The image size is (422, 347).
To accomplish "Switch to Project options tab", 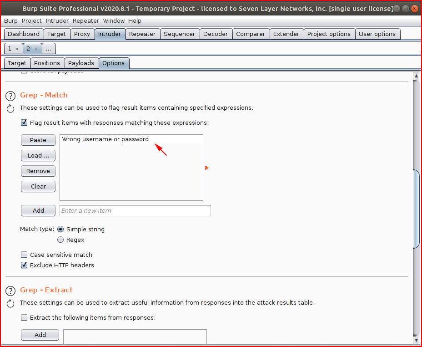I will (329, 34).
